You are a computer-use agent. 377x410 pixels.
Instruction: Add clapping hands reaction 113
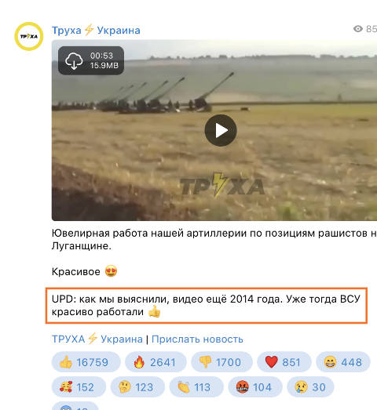(196, 387)
